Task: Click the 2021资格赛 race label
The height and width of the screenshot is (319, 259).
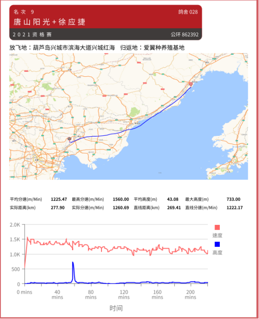Action: 32,35
